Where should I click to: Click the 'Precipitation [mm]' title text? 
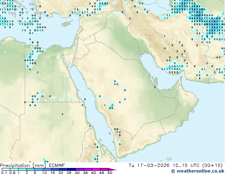coord(23,165)
